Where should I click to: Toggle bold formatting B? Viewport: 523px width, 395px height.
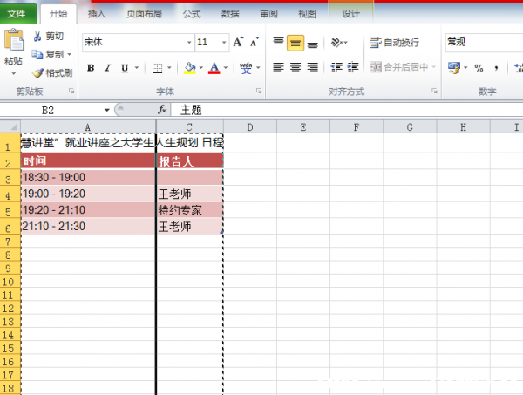(x=91, y=68)
